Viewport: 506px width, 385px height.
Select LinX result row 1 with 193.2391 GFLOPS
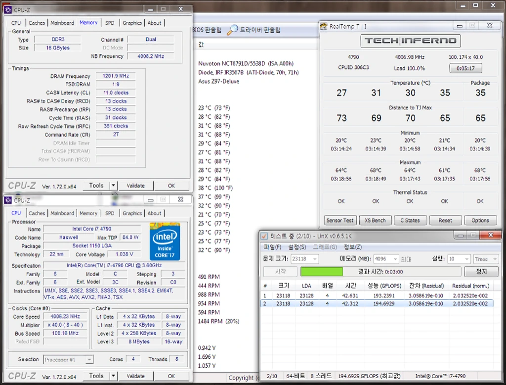coord(377,295)
